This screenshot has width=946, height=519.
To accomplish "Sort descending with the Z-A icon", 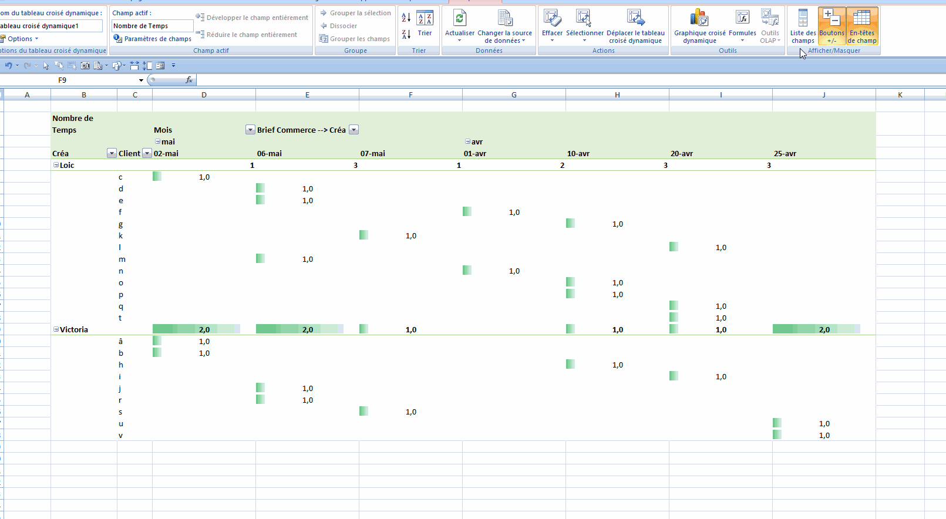I will click(406, 35).
